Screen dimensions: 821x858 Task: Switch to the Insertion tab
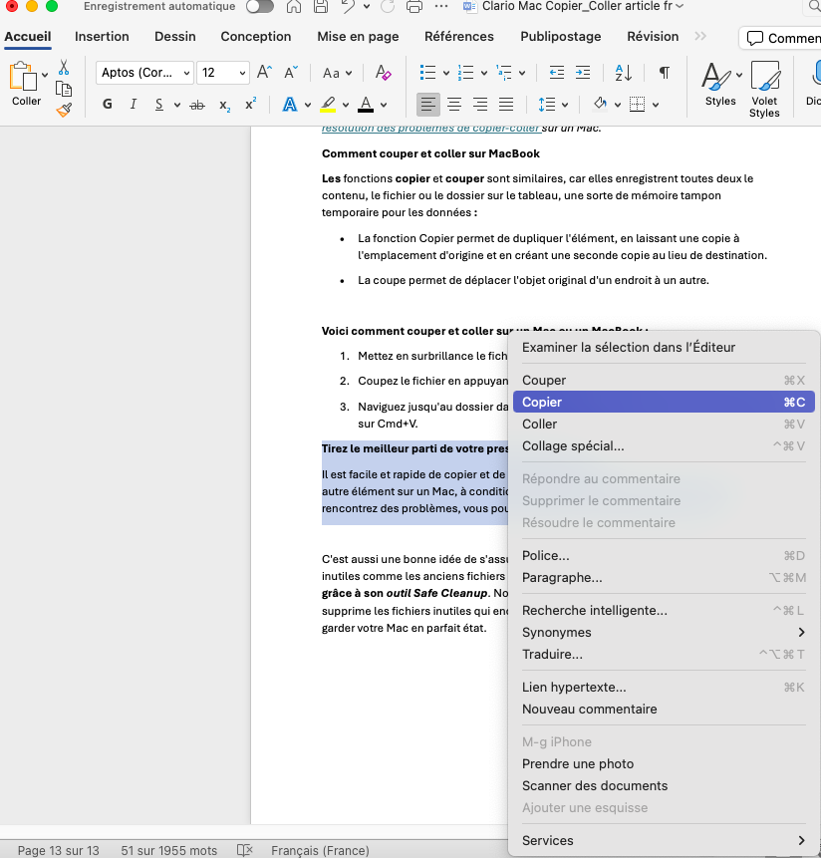click(102, 37)
